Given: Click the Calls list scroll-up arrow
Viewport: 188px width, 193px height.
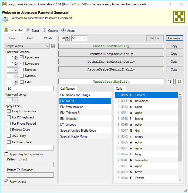Looking at the screenshot, I should click(180, 94).
